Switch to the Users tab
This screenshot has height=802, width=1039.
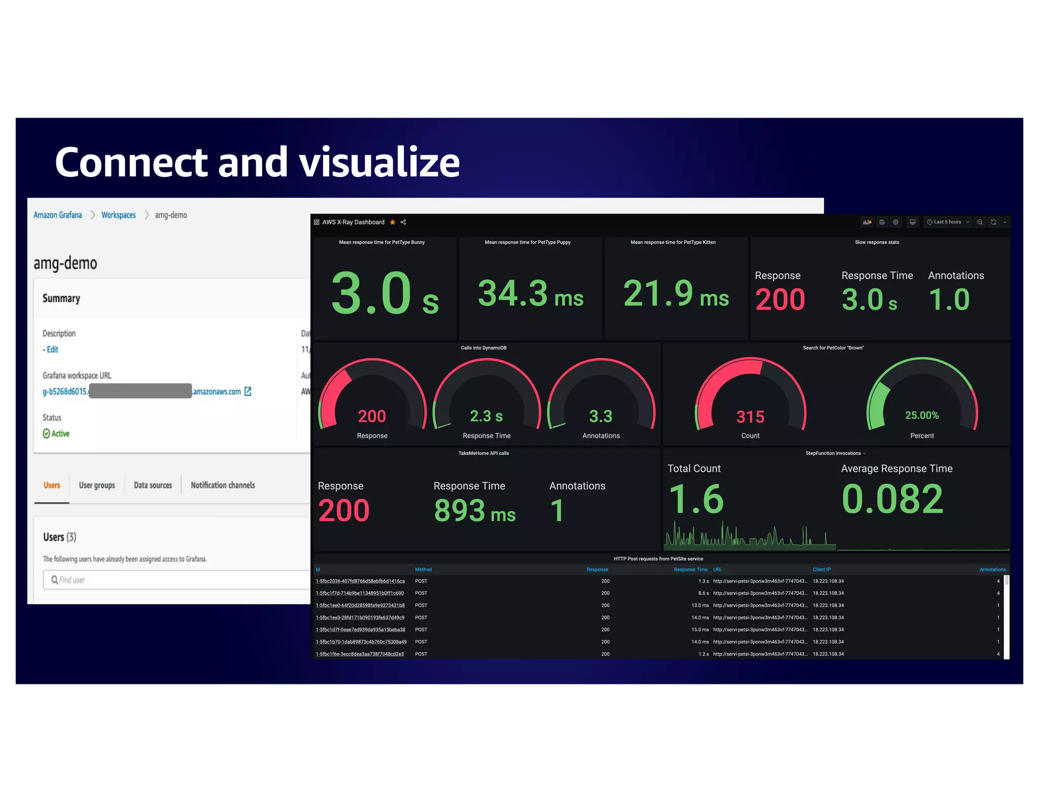[x=52, y=485]
